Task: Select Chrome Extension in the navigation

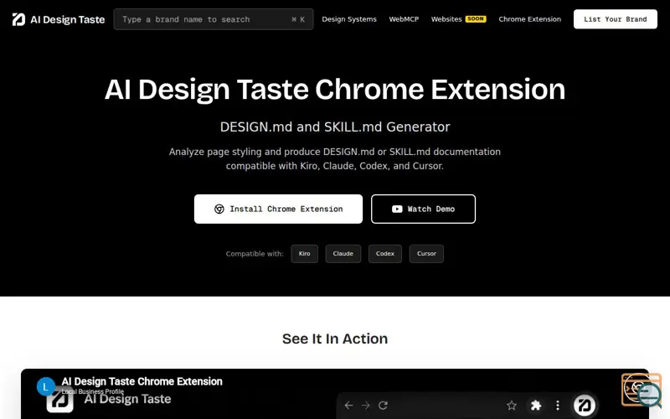Action: (x=529, y=19)
